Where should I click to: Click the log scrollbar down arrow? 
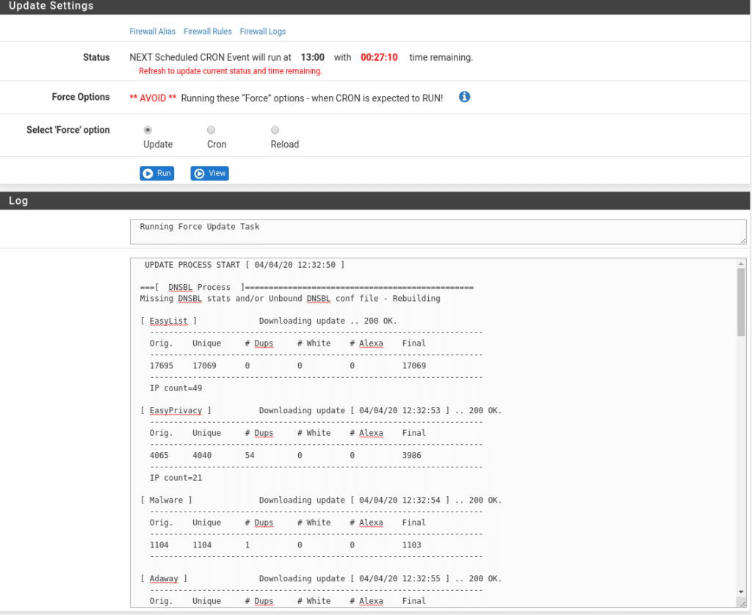[741, 592]
